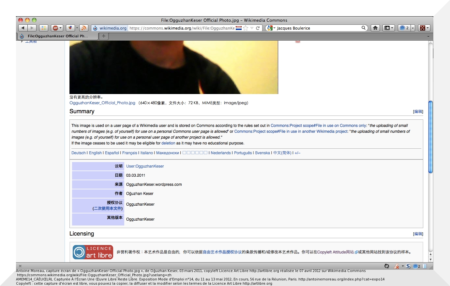
Task: Click the browser back arrow button
Action: tap(23, 28)
